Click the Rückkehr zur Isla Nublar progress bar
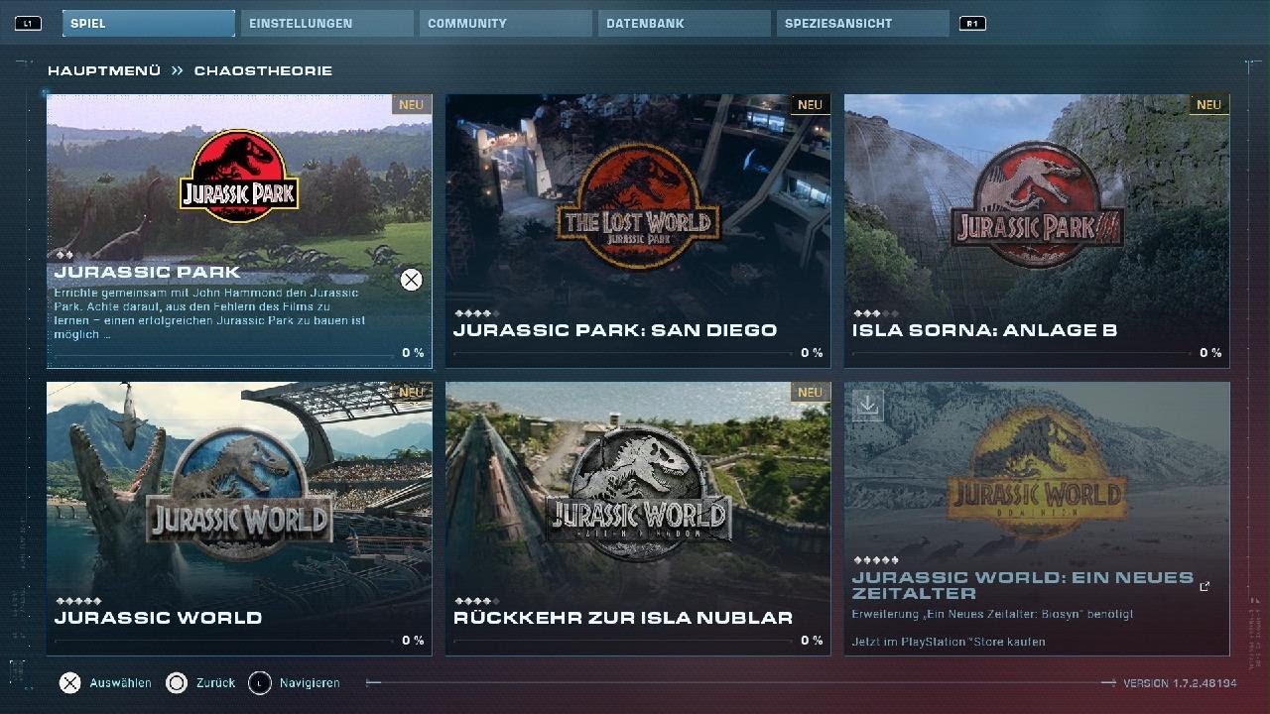This screenshot has height=714, width=1270. click(623, 642)
